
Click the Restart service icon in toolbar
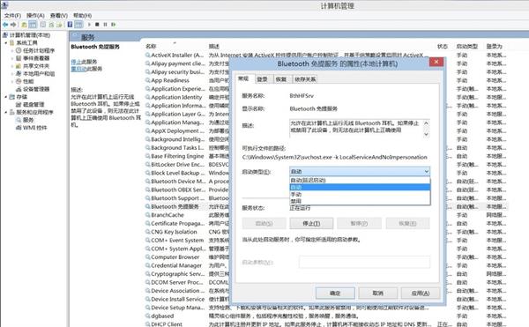114,25
